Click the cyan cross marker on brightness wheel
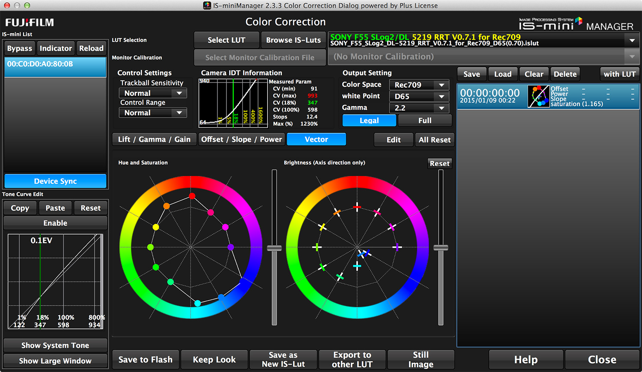The height and width of the screenshot is (372, 642). pos(357,266)
